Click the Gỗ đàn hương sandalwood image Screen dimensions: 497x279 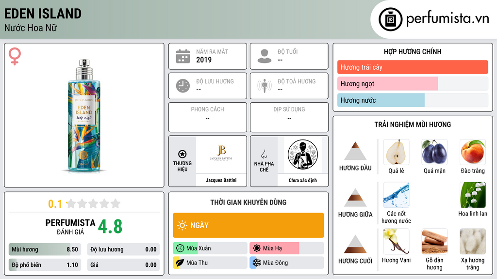tap(434, 241)
